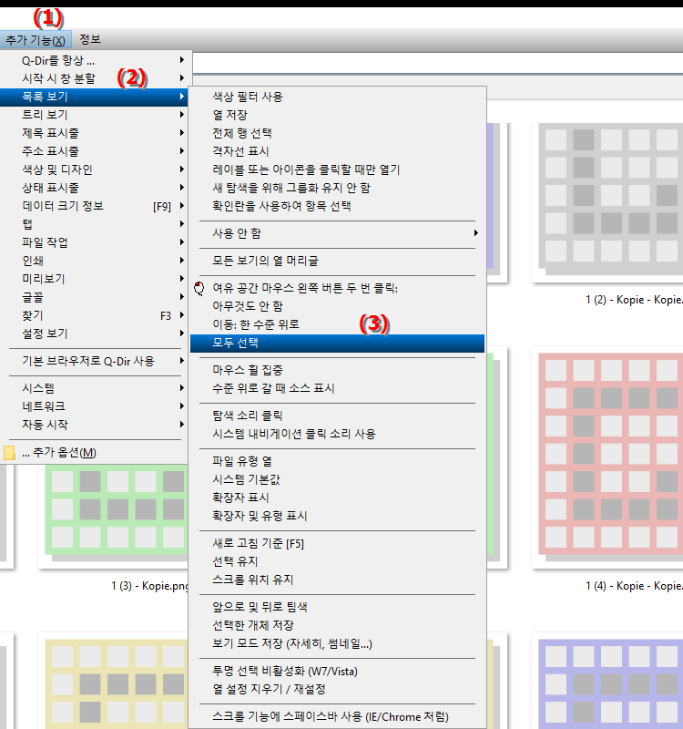
Task: Select 확장자 및 유형 표시 entry
Action: coord(337,516)
